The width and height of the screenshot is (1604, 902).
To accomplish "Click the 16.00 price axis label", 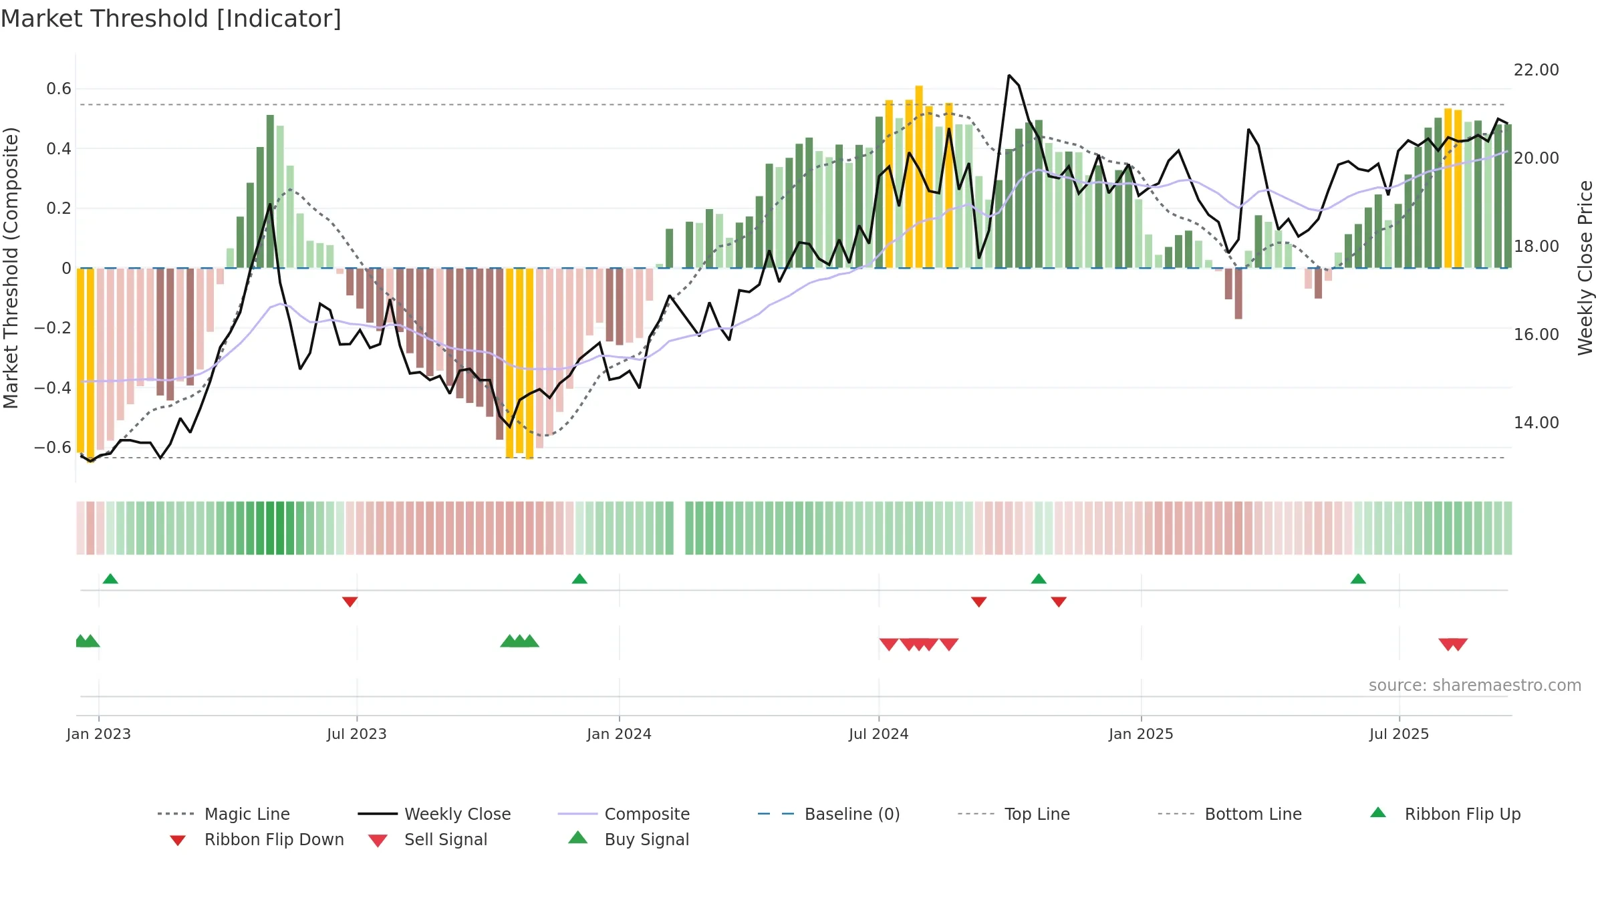I will pyautogui.click(x=1536, y=335).
